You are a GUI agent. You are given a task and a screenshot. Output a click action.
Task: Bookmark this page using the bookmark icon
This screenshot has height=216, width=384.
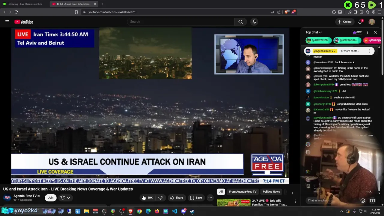(x=76, y=12)
